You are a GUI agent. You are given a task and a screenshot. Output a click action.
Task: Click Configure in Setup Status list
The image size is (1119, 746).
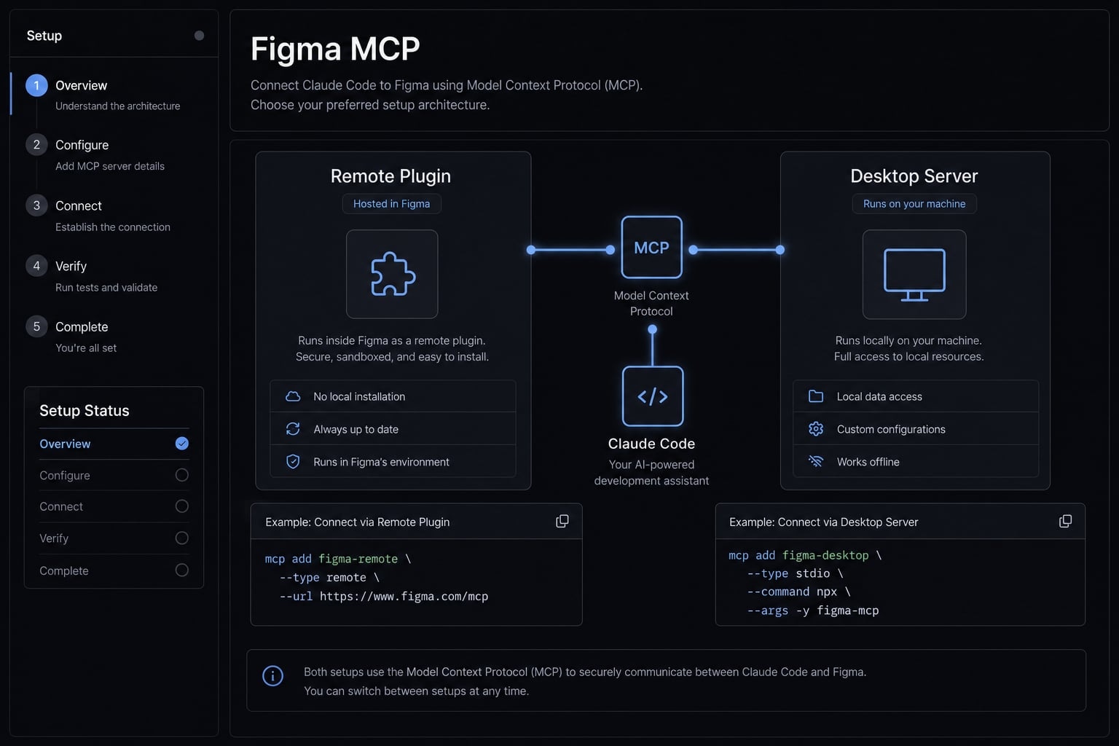65,475
